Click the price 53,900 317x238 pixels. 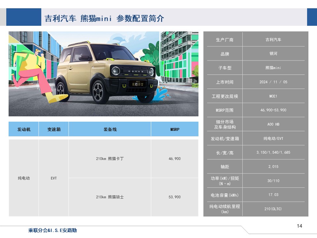pyautogui.click(x=175, y=197)
